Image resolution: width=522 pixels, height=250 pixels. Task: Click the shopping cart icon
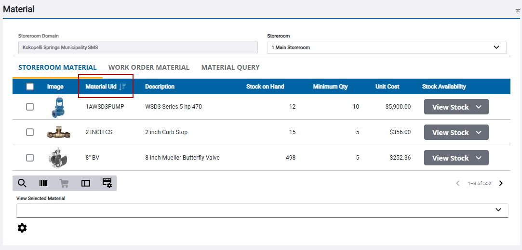[x=64, y=183]
